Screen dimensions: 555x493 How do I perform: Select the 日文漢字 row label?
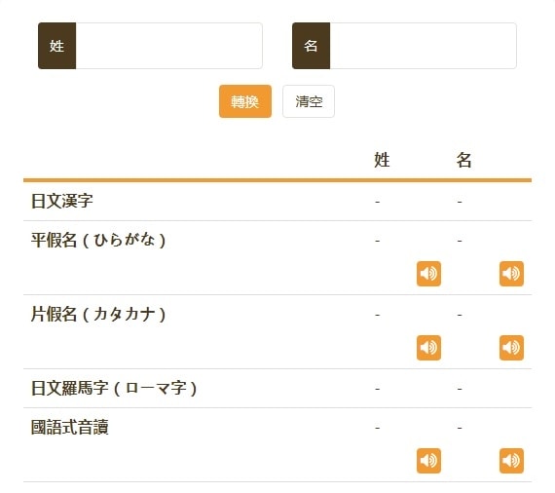[62, 201]
